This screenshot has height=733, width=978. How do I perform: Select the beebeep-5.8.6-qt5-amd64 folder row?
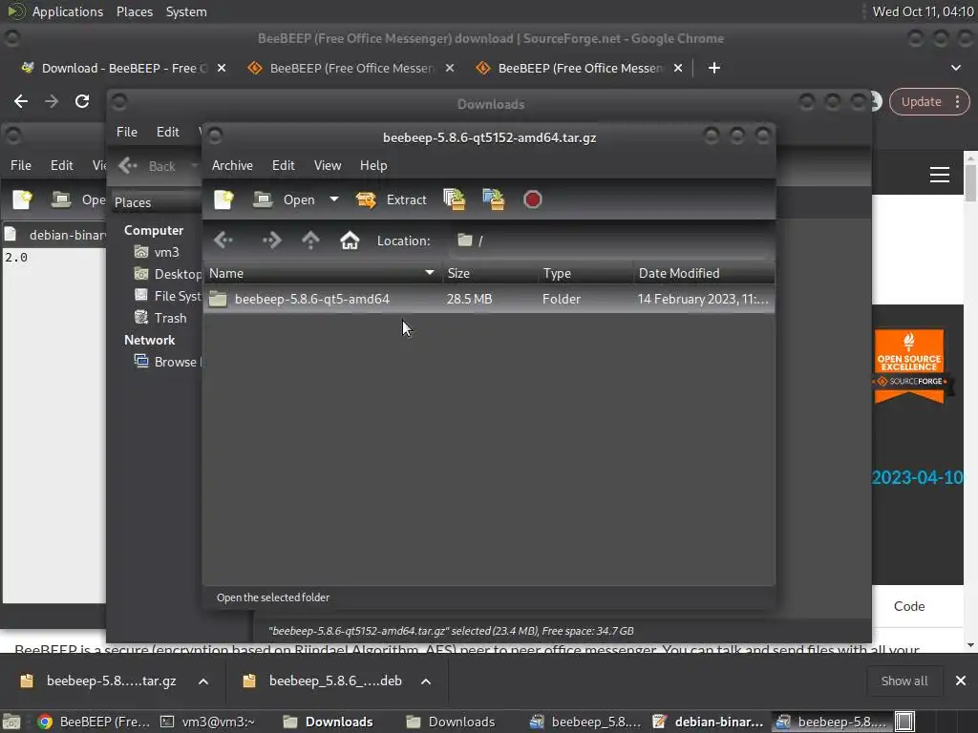(x=489, y=299)
